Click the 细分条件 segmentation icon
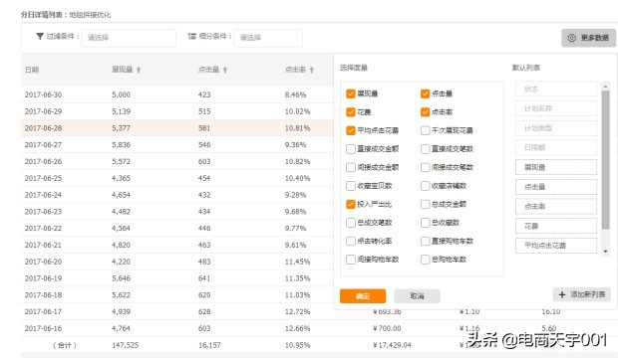 point(191,36)
